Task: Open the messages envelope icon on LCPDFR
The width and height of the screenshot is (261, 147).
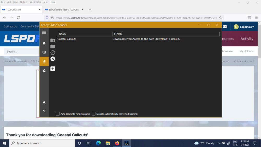Action: [x=225, y=26]
